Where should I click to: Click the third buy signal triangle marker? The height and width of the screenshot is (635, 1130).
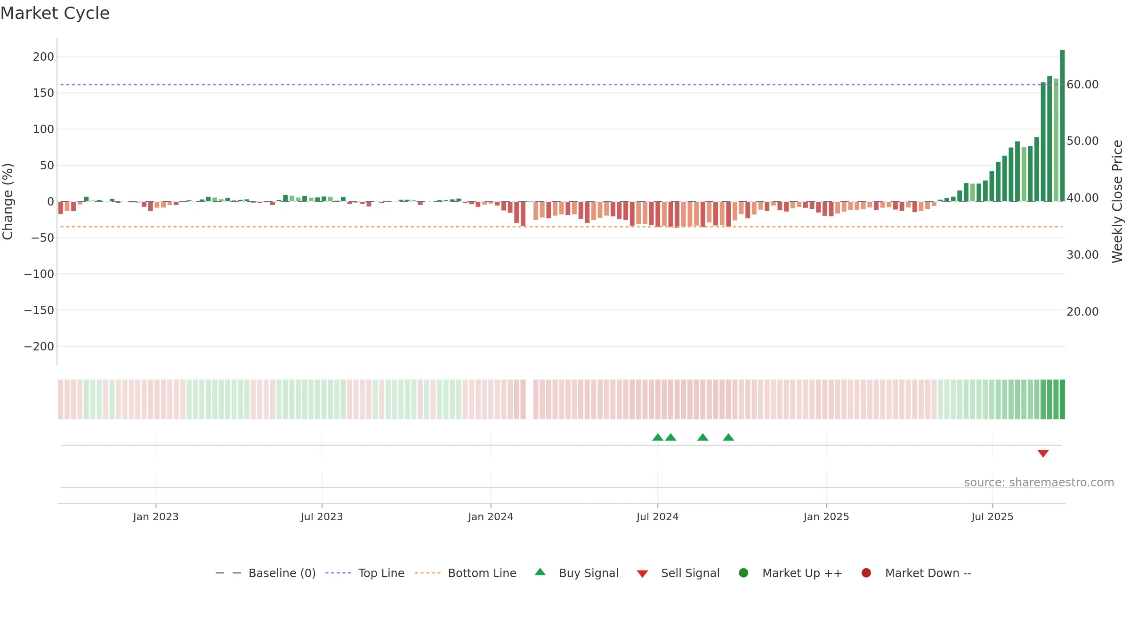tap(703, 437)
